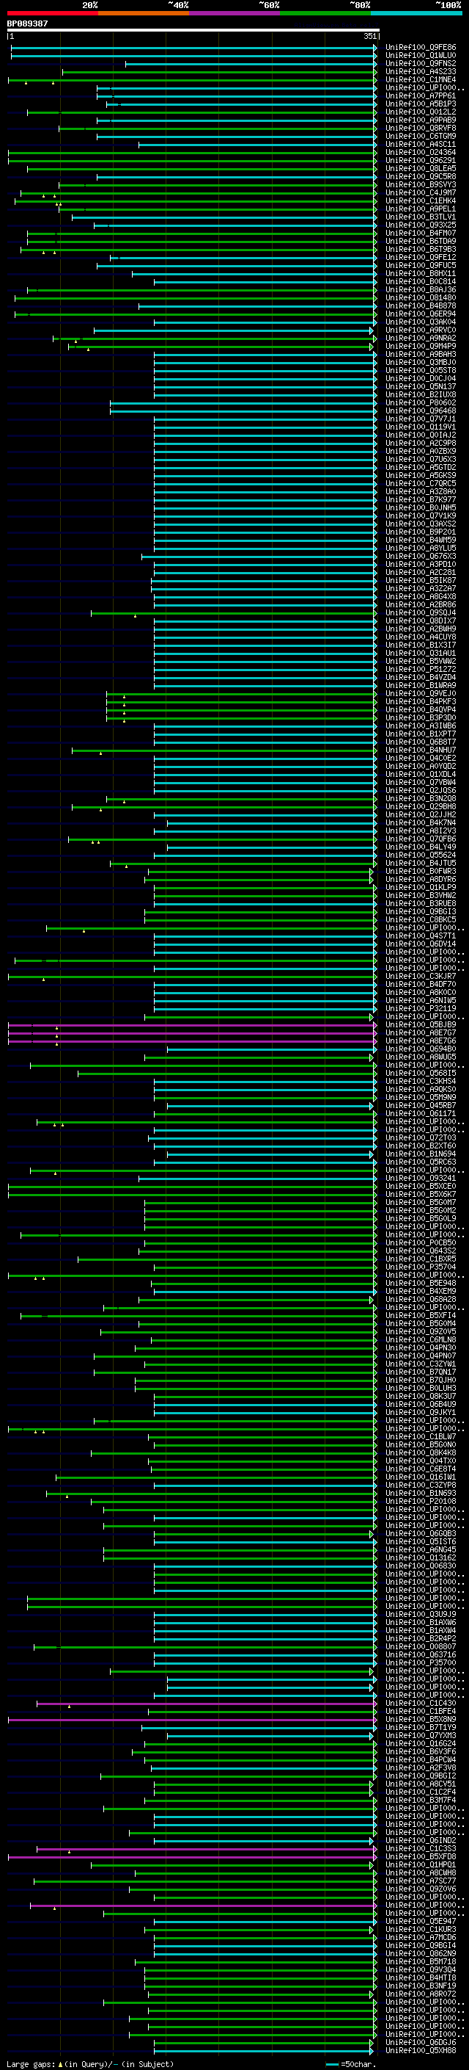Open the UniRef100_A4S233 hit entry
The image size is (469, 2070).
click(x=420, y=71)
